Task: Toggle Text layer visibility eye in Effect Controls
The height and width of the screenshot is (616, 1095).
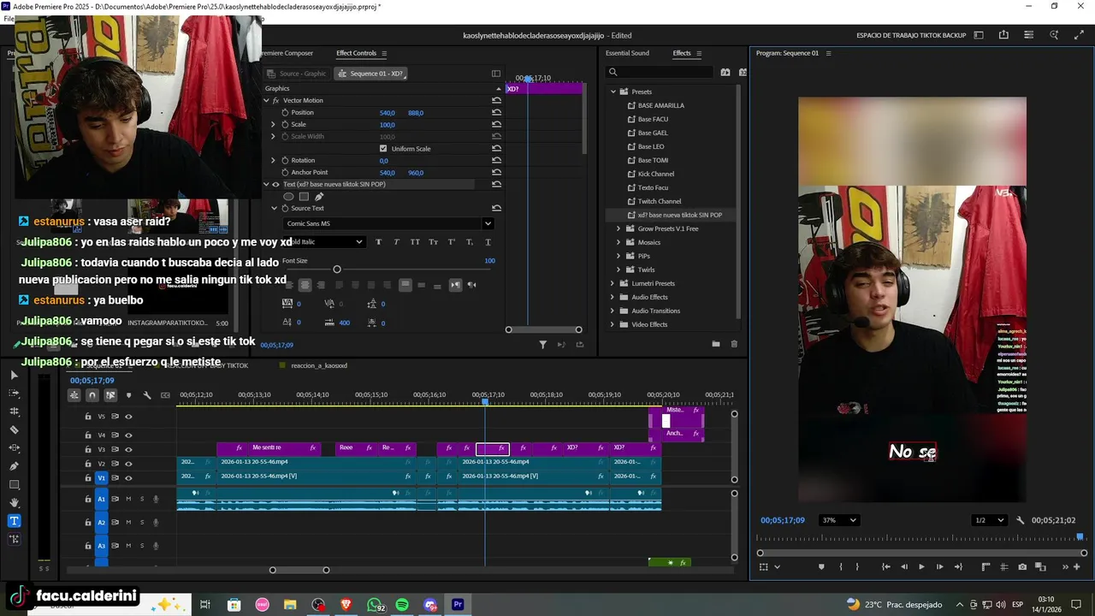Action: [275, 185]
